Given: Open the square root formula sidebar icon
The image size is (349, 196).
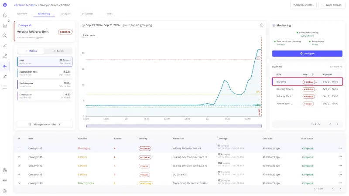Looking at the screenshot, I should (x=5, y=46).
